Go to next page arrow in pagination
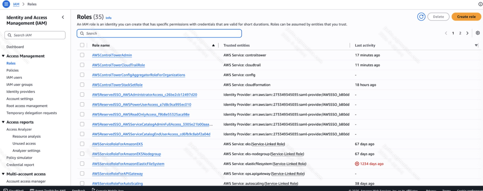483x191 pixels. click(467, 33)
